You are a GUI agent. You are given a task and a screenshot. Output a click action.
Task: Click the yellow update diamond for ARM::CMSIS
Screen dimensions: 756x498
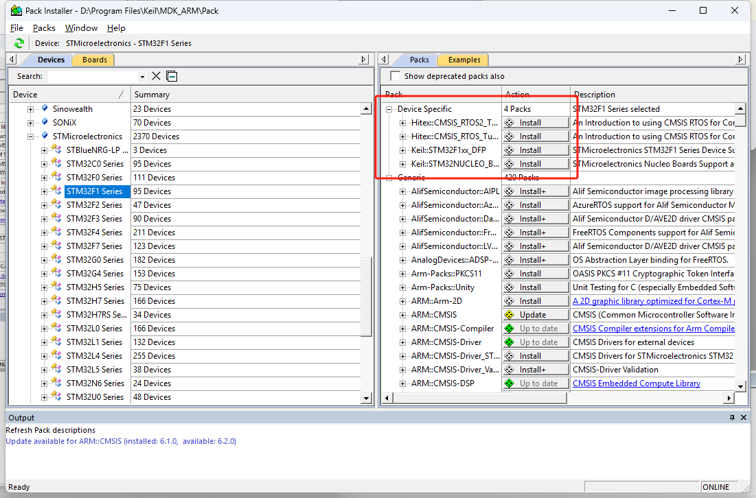pos(509,315)
